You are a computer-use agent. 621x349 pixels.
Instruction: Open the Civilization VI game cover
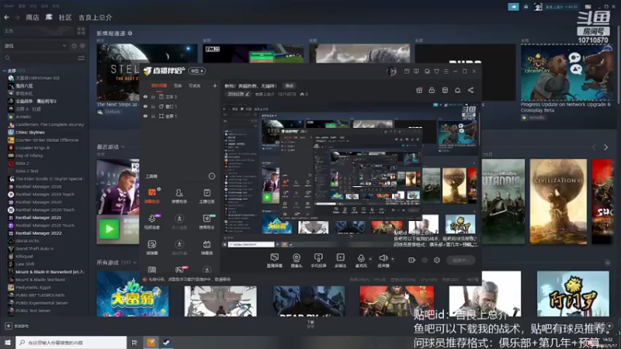558,202
